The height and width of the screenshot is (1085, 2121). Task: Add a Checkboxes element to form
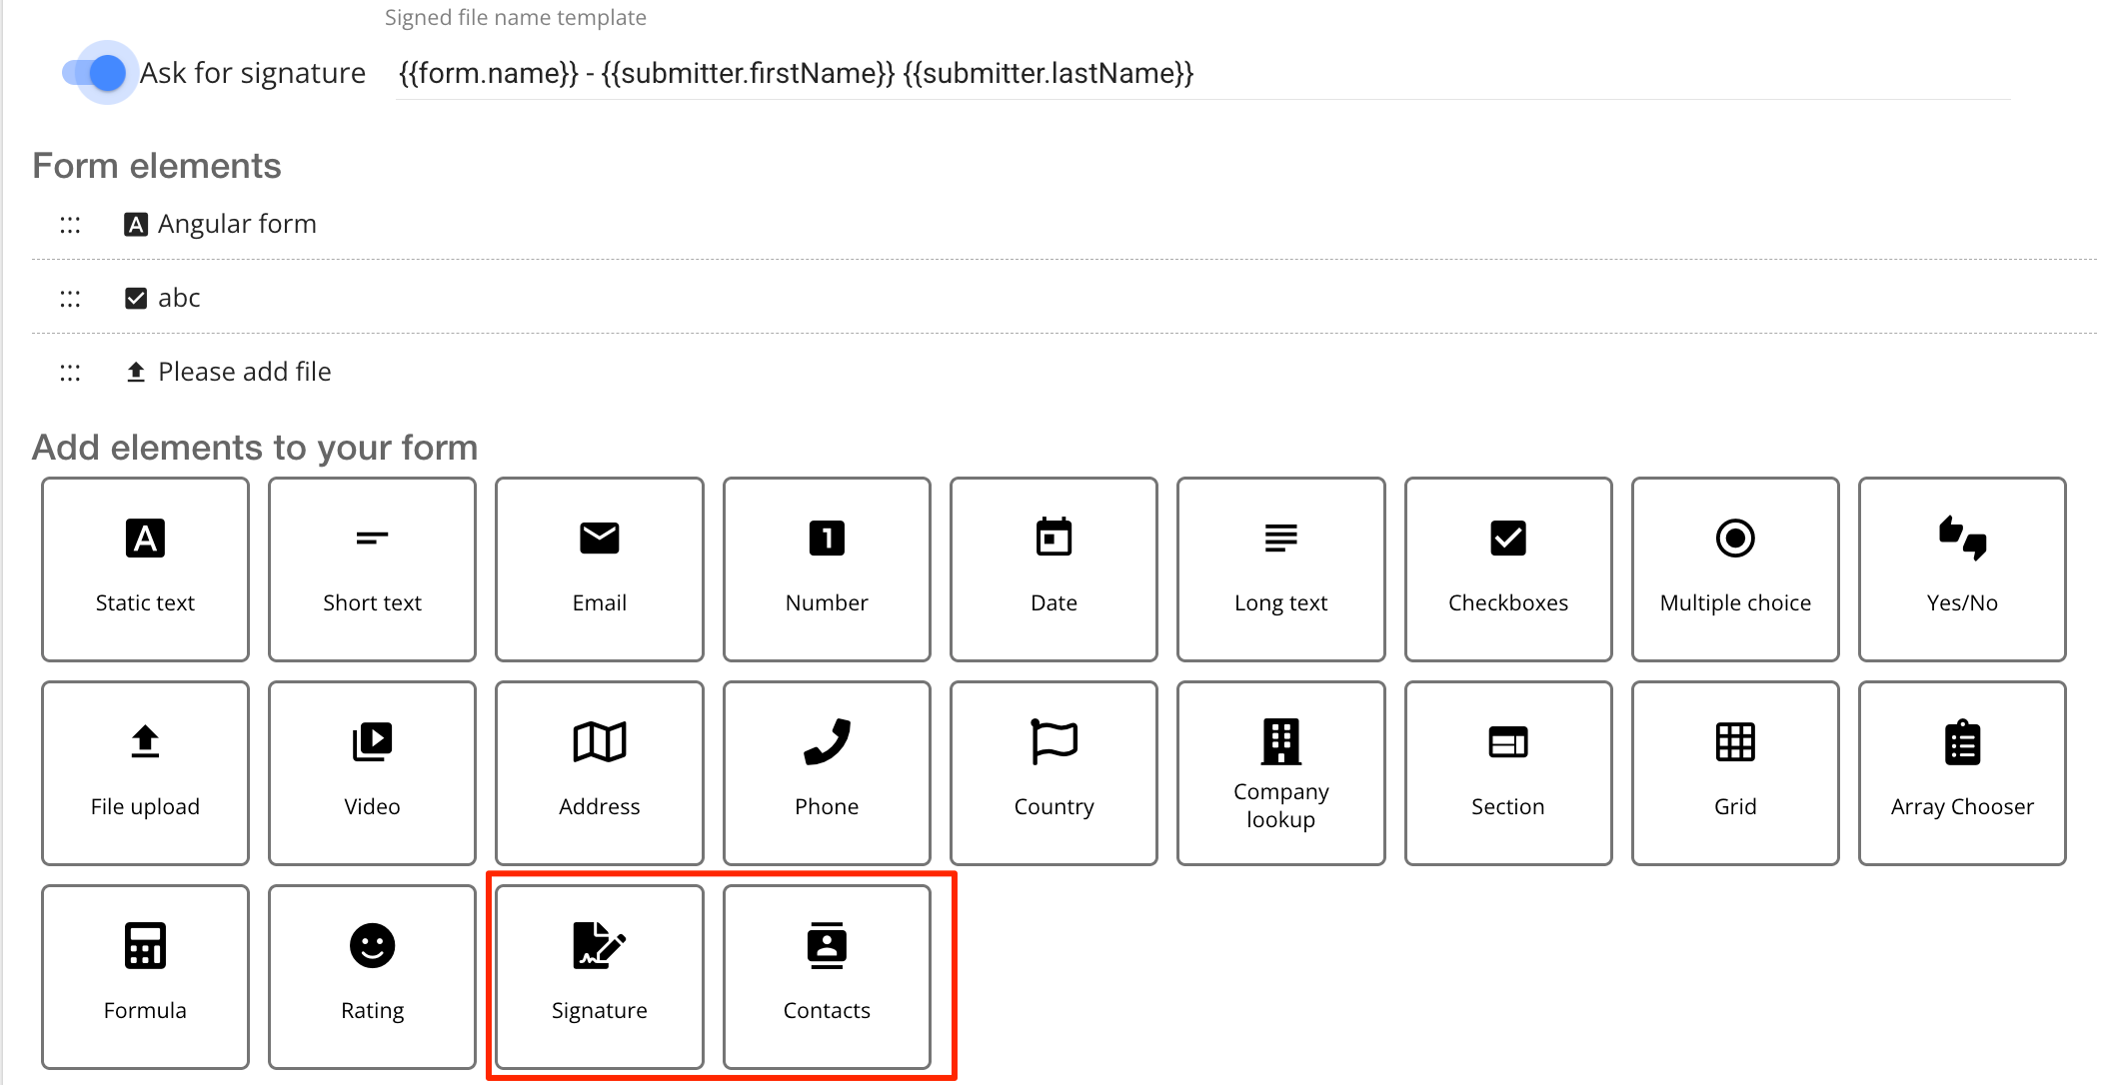point(1507,568)
